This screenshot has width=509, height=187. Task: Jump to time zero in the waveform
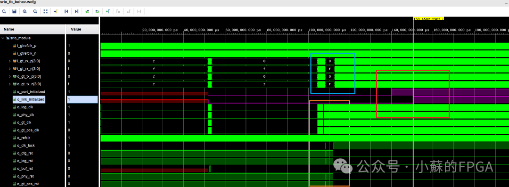point(66,11)
